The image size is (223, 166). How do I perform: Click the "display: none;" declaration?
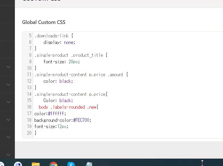pyautogui.click(x=59, y=42)
